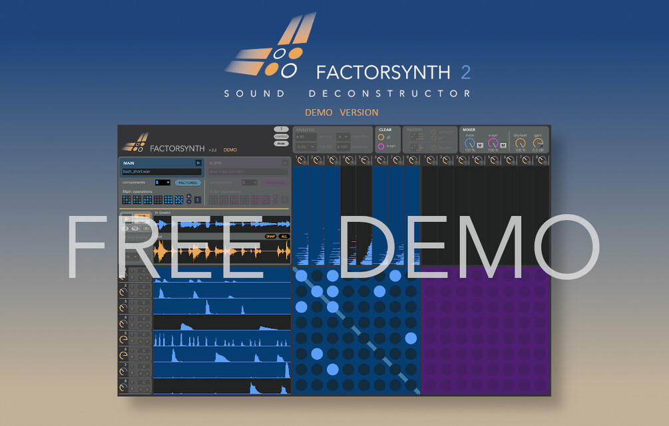Toggle the lit dot in seventh matrix row
This screenshot has width=669, height=426.
point(333,370)
